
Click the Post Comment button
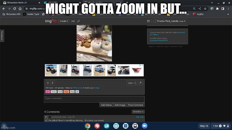coord(135,105)
